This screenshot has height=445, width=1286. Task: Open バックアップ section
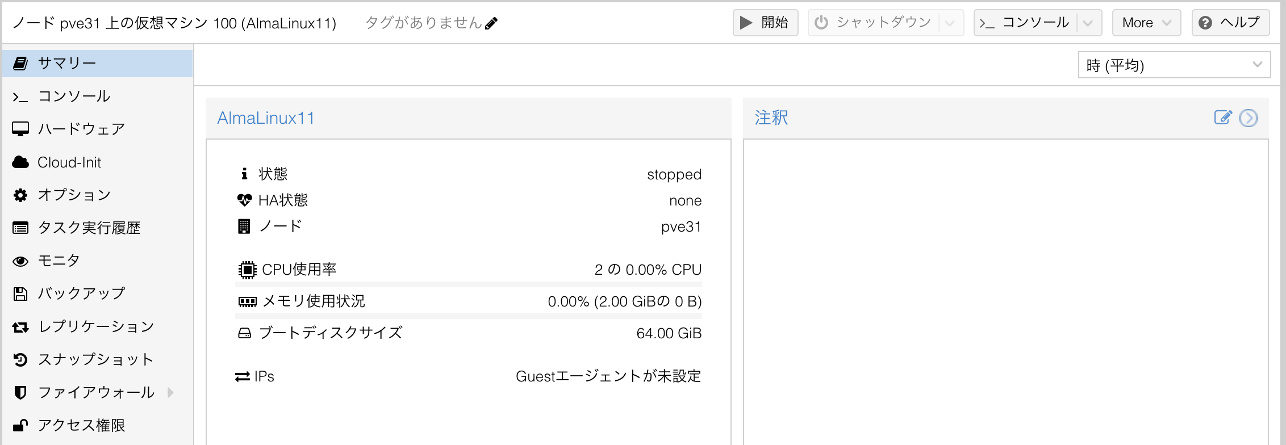98,293
